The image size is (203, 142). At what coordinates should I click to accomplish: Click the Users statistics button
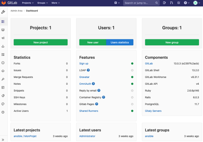coord(120,42)
